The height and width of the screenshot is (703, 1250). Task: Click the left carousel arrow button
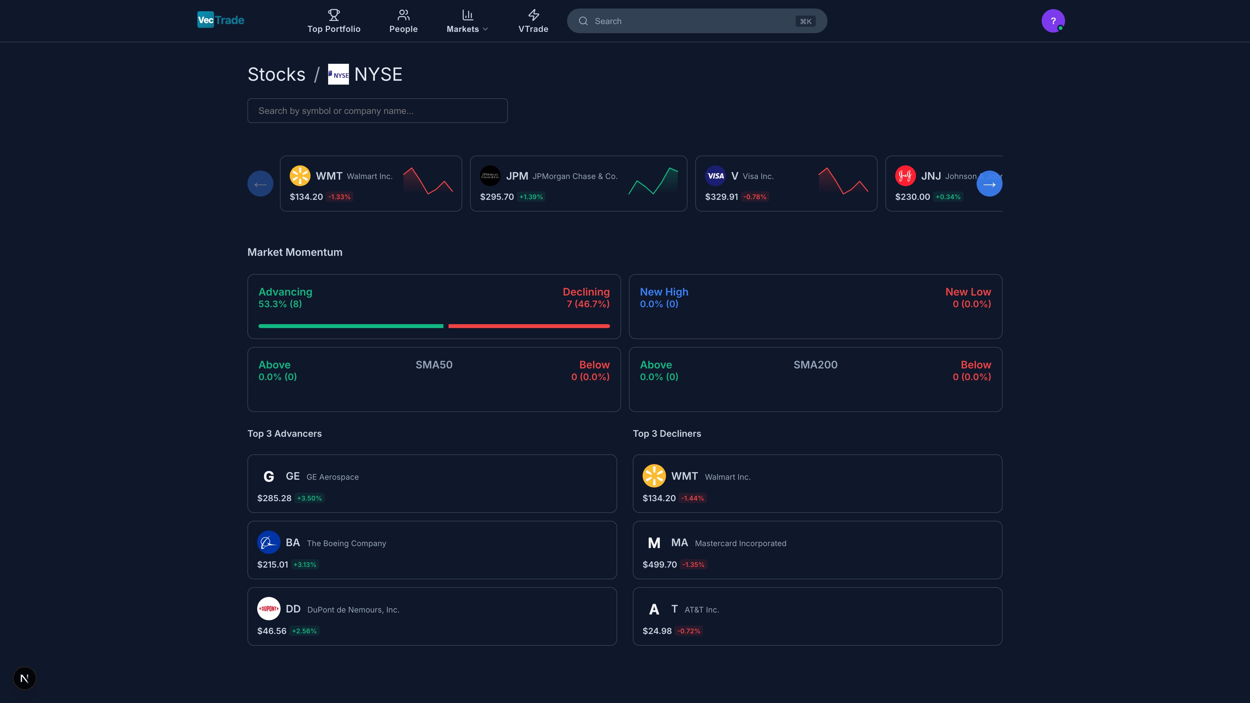coord(260,183)
